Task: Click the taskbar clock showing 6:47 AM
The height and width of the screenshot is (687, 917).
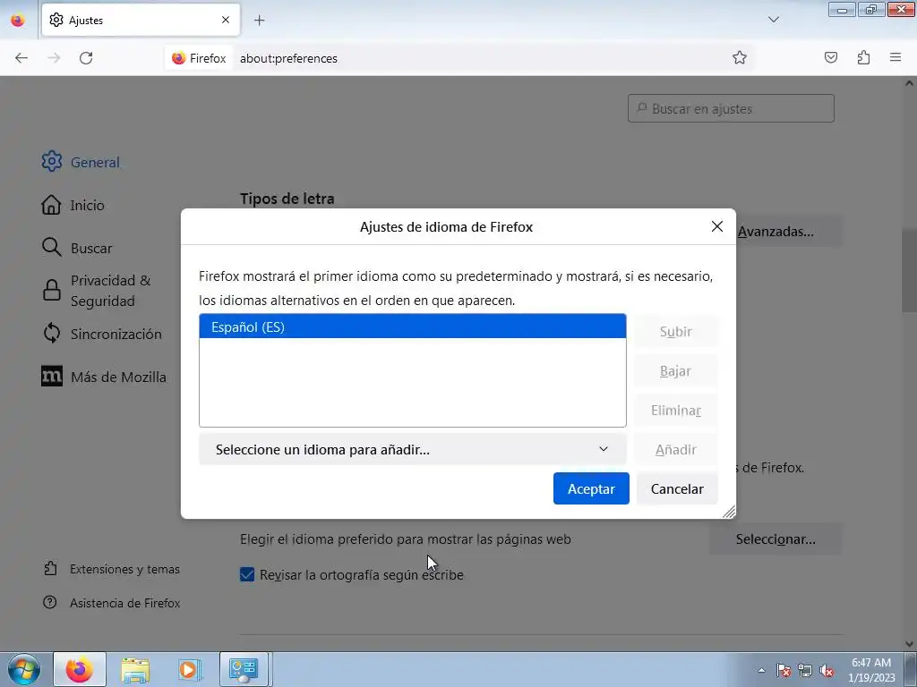Action: [870, 669]
